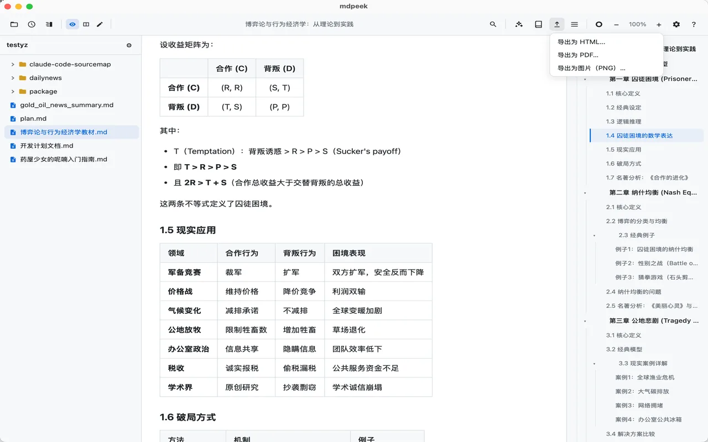Go to 3.2 经典模型 outline entry
The width and height of the screenshot is (708, 442).
(x=623, y=349)
